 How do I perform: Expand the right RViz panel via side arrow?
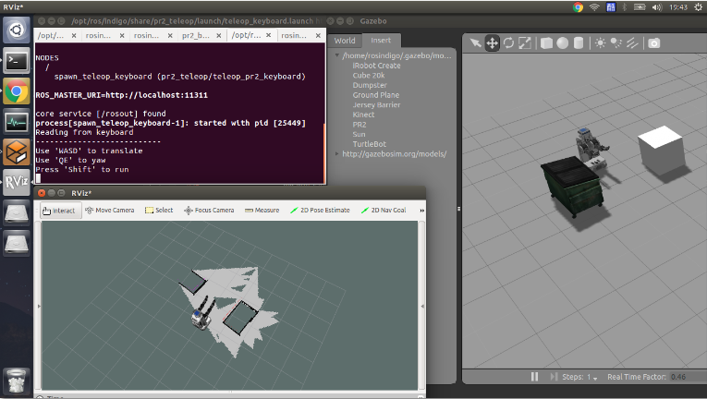pyautogui.click(x=422, y=306)
